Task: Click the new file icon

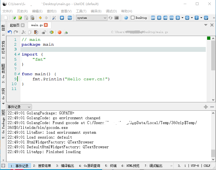Action: click(6, 18)
